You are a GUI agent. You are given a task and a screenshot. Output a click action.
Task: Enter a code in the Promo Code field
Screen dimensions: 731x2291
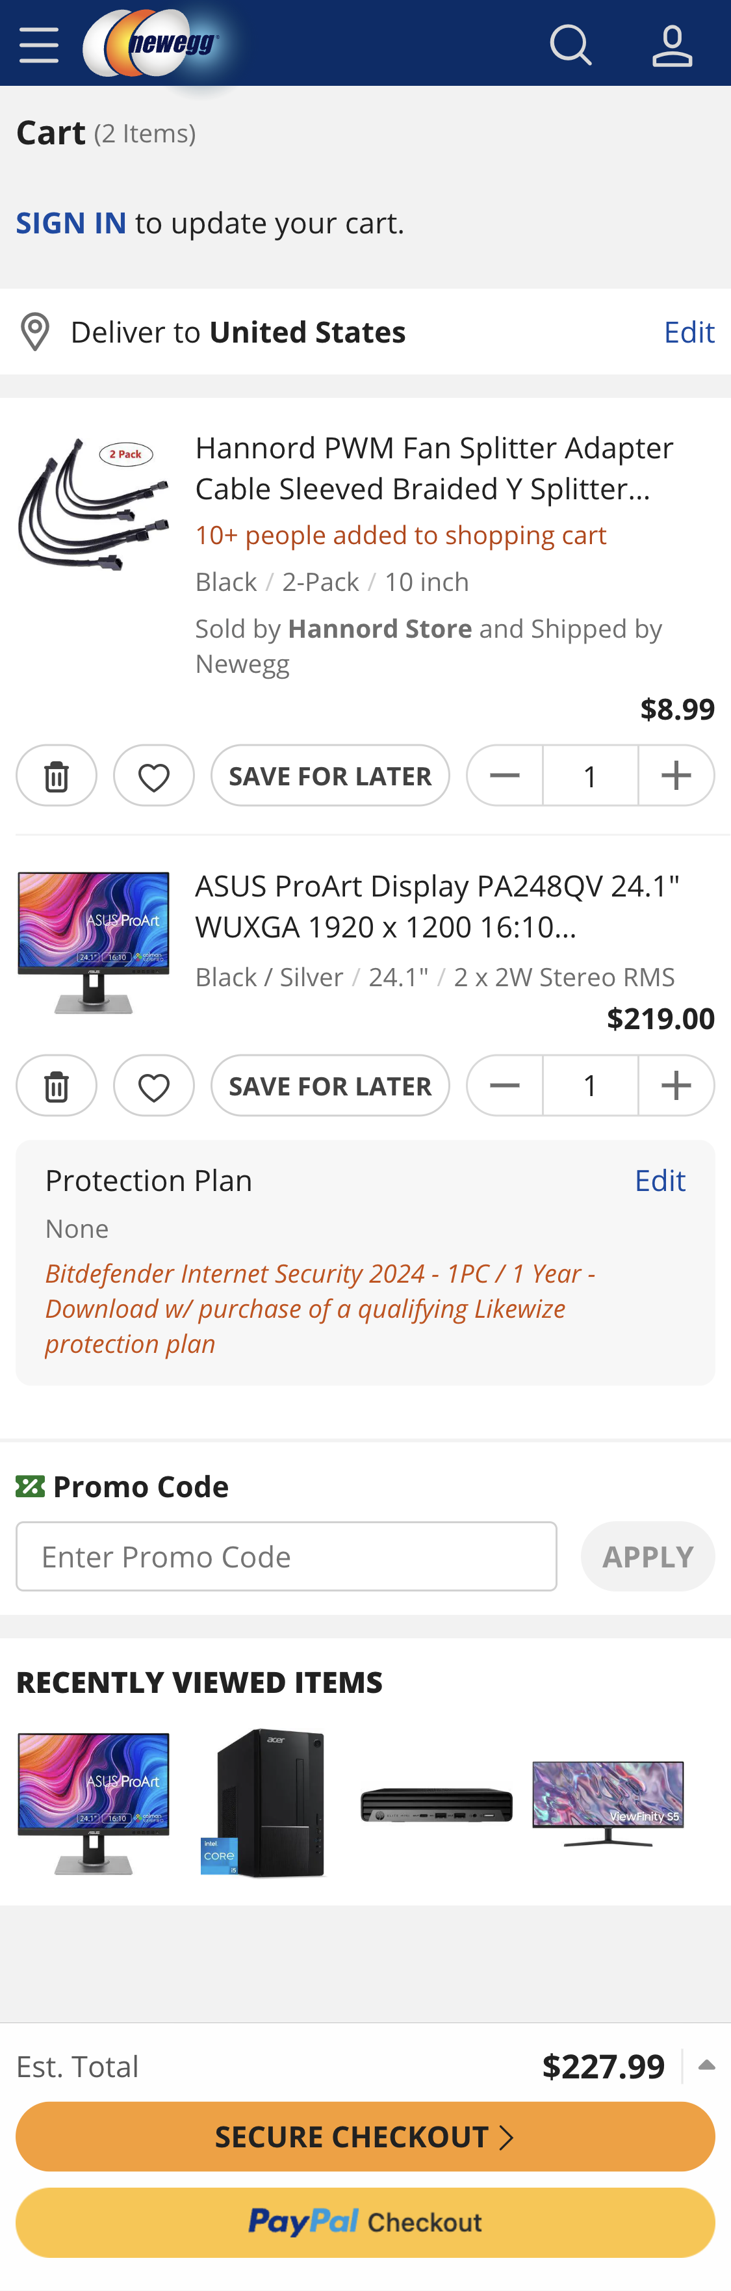coord(285,1556)
